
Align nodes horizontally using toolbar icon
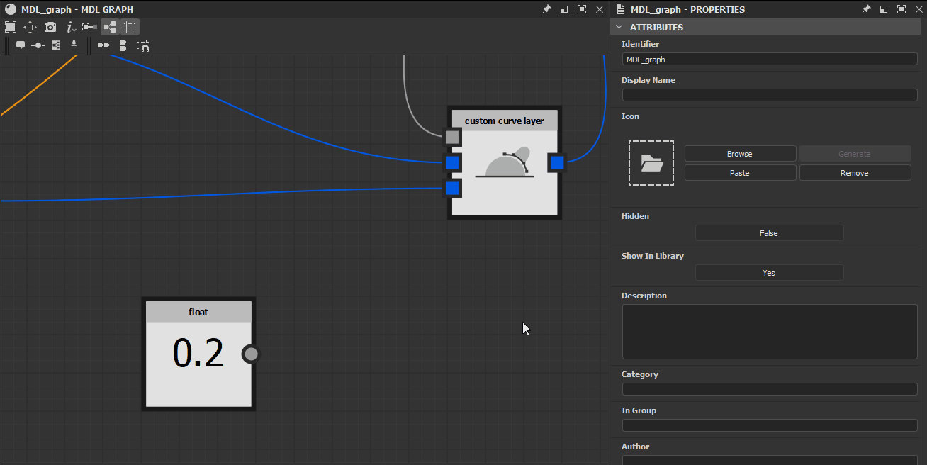click(x=103, y=45)
